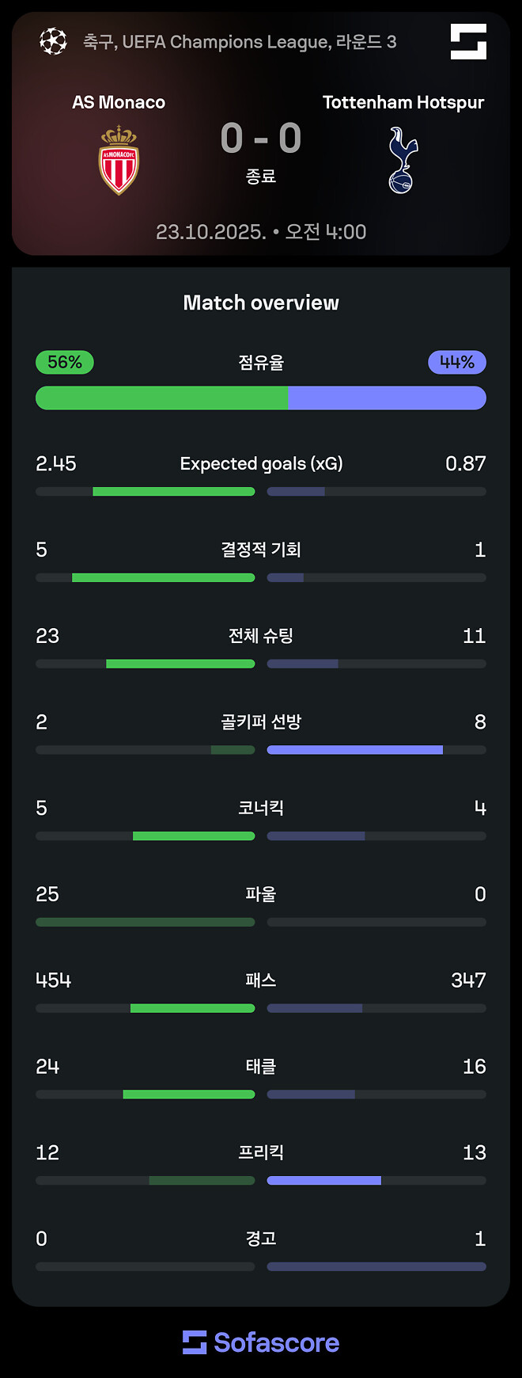Click the match date 23.10.2025

click(x=210, y=232)
